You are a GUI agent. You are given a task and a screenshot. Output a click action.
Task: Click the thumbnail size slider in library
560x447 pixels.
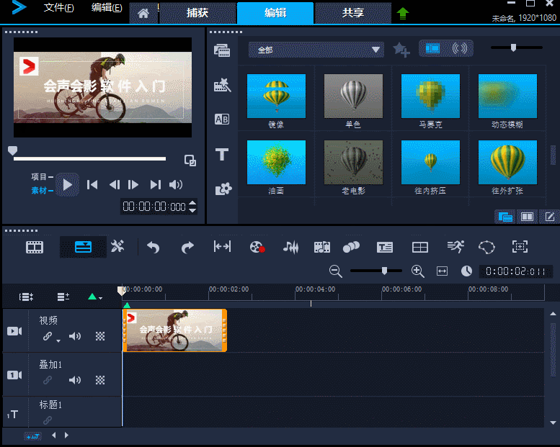(513, 48)
